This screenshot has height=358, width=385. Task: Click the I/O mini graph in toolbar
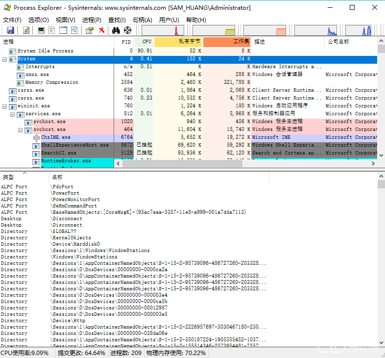(x=316, y=30)
